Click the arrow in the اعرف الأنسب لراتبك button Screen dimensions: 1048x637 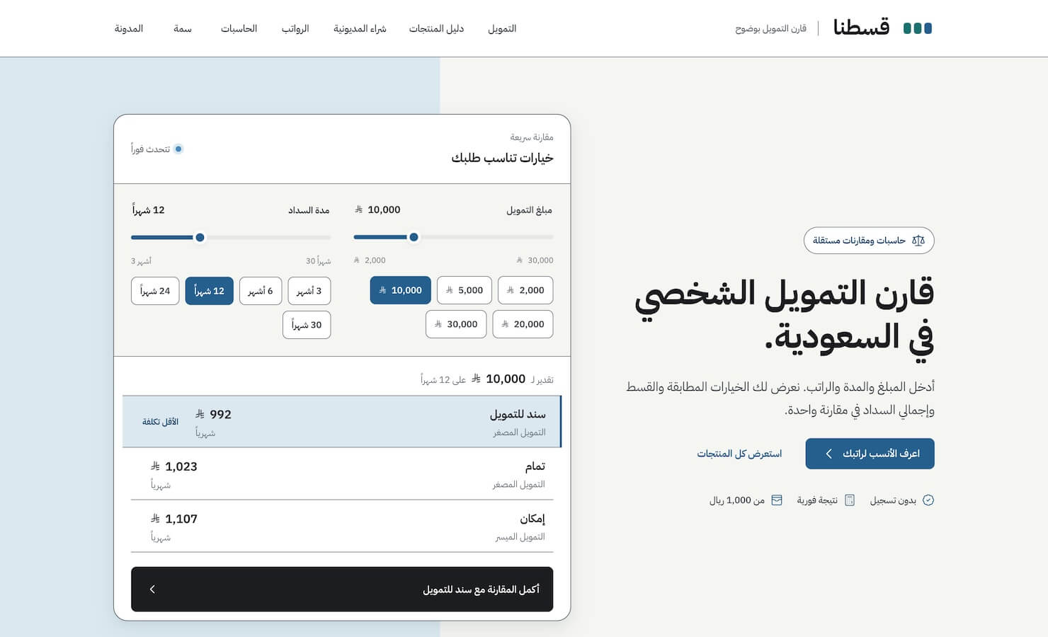828,454
